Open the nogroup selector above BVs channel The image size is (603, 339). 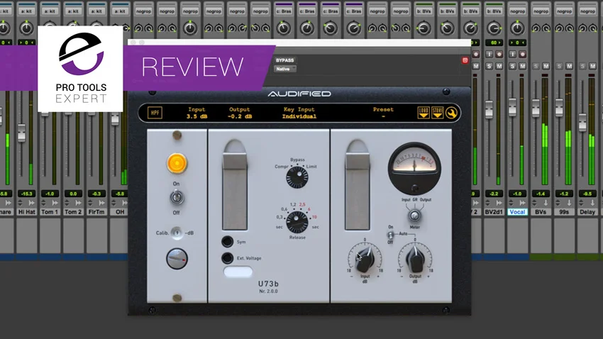click(541, 11)
